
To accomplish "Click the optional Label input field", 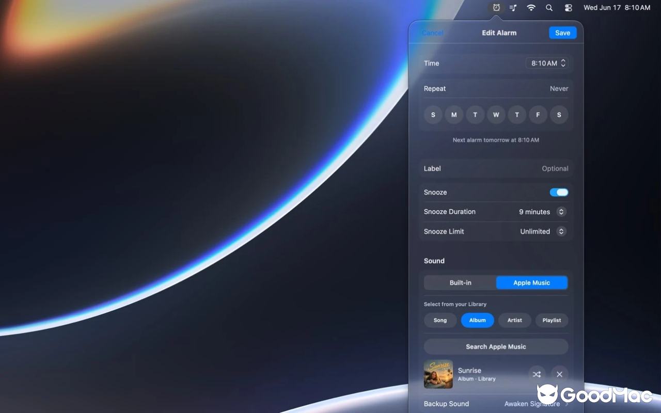I will (x=496, y=168).
